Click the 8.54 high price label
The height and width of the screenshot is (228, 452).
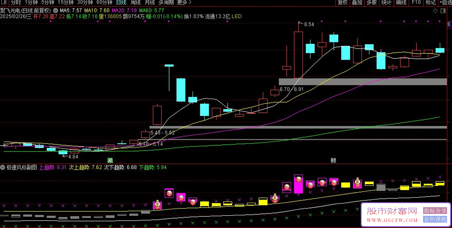[309, 24]
